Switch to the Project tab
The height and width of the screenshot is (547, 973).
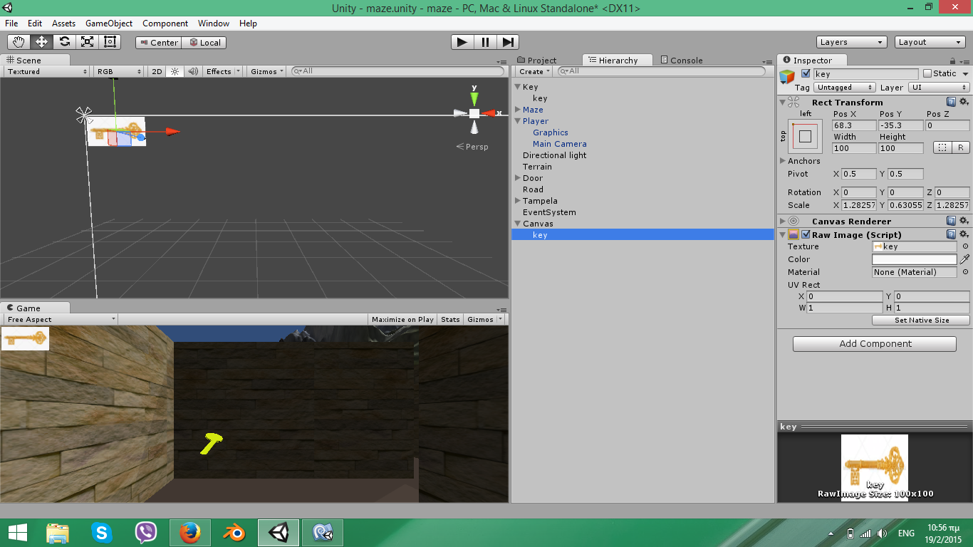tap(537, 61)
